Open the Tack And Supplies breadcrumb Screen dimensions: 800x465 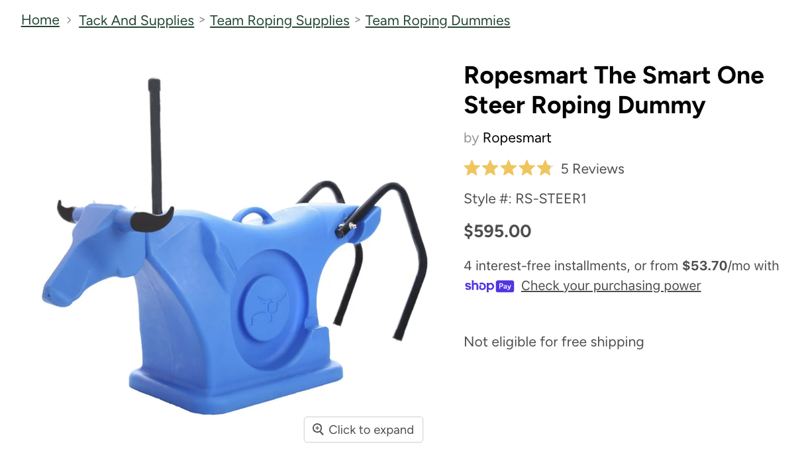click(x=136, y=21)
